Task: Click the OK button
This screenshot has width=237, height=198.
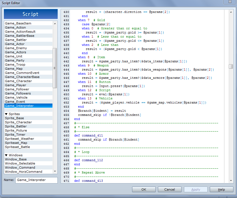Action: (x=144, y=189)
